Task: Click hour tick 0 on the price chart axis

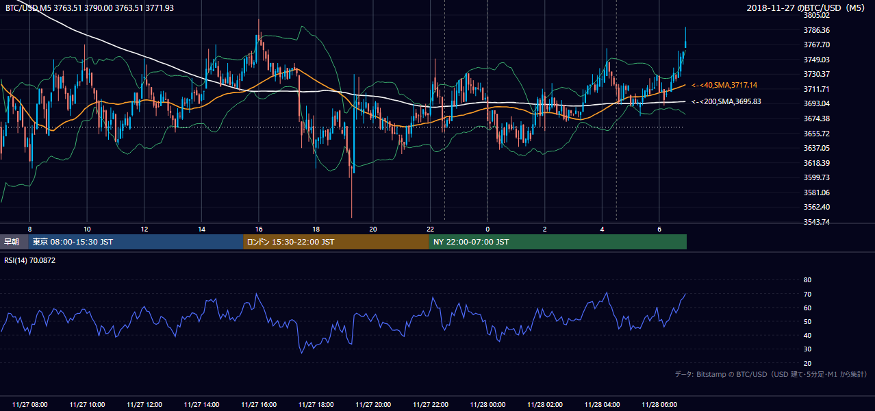Action: click(487, 229)
